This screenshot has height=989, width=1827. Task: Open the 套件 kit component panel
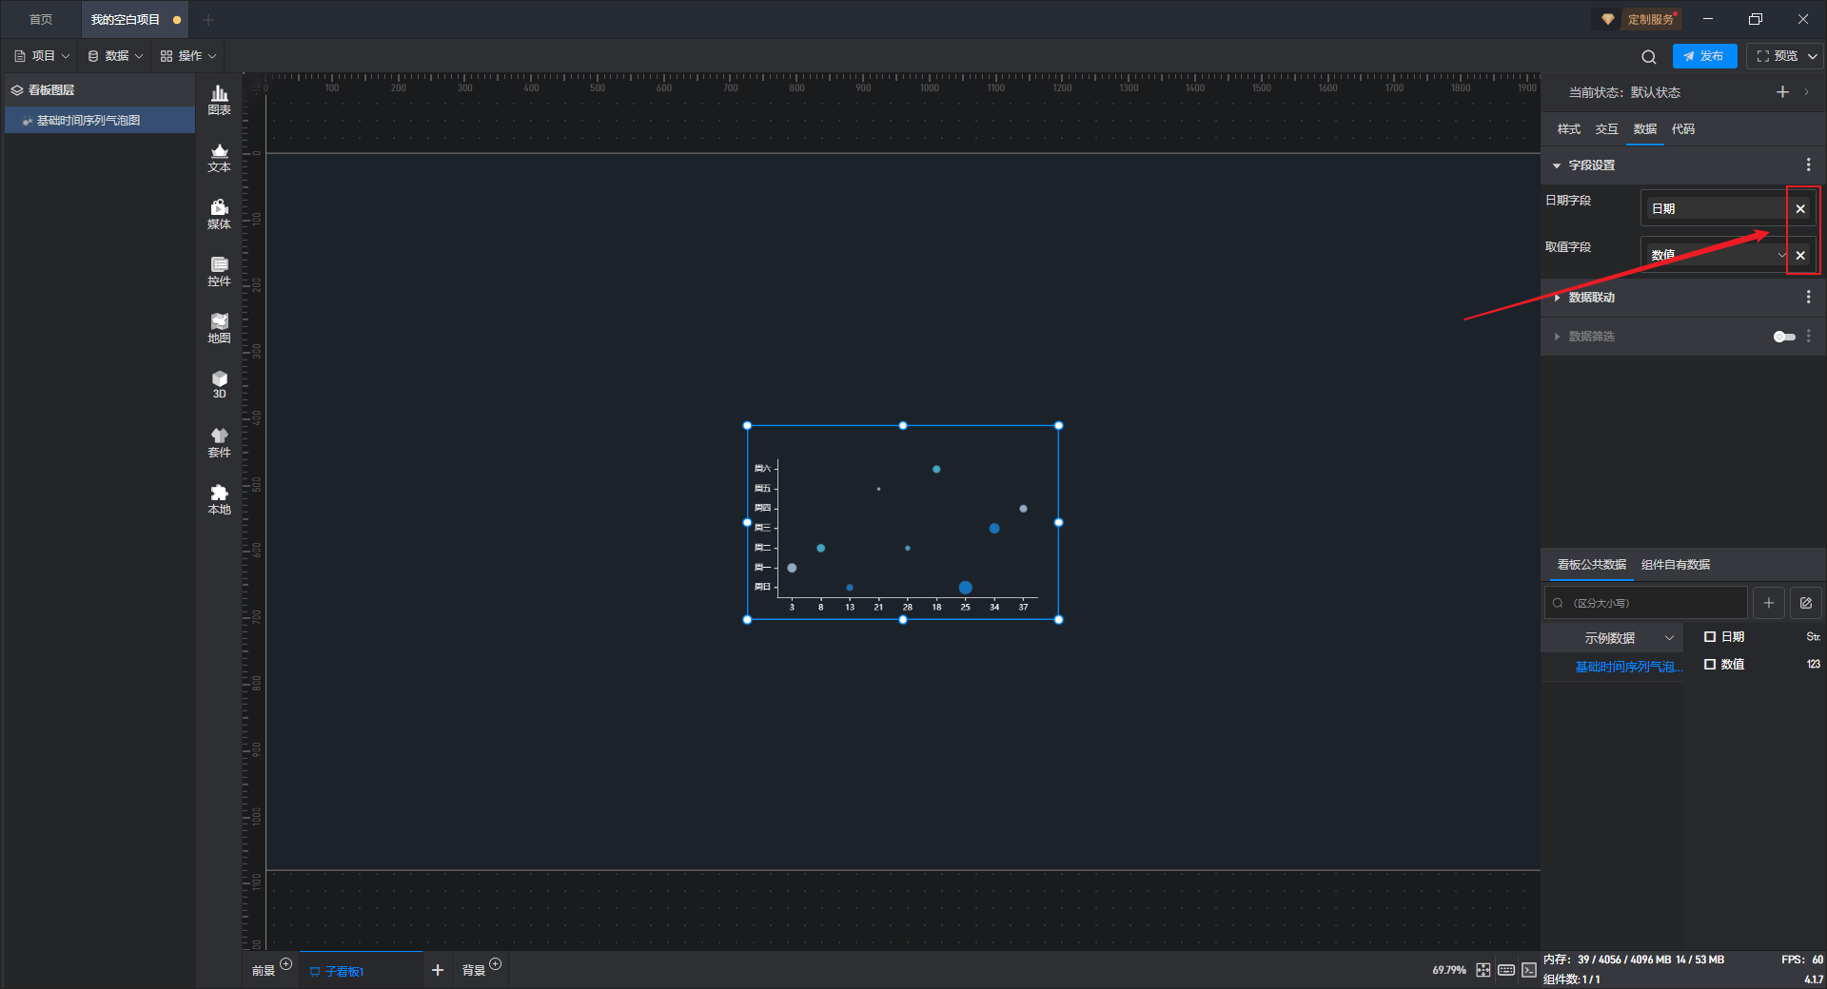pyautogui.click(x=219, y=442)
